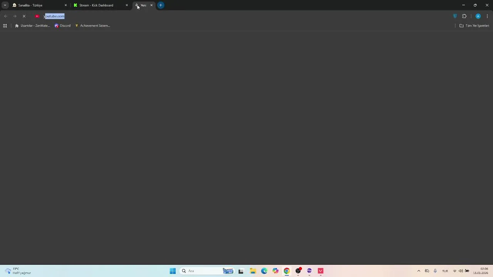Open the Extensions puzzle icon menu

click(x=464, y=16)
